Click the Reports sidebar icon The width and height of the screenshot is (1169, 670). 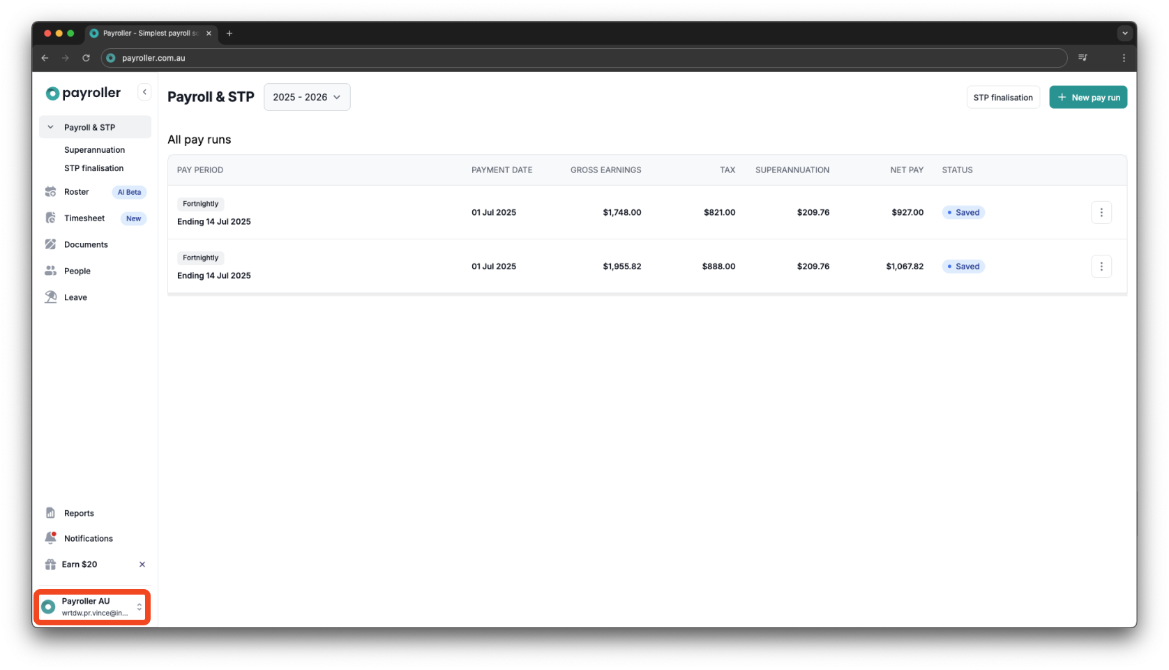50,513
